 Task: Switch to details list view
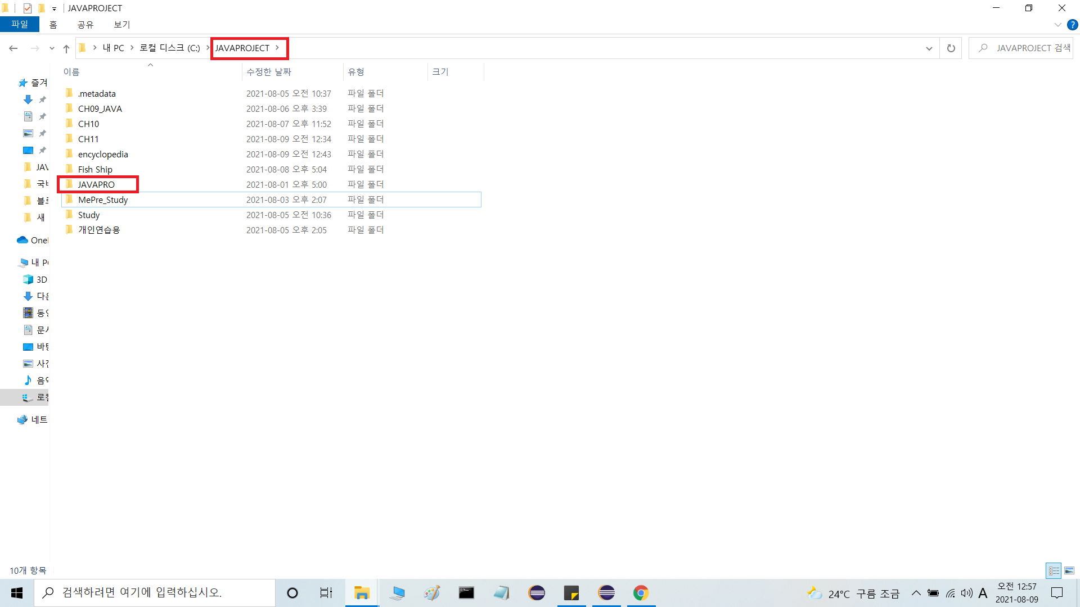tap(1054, 570)
